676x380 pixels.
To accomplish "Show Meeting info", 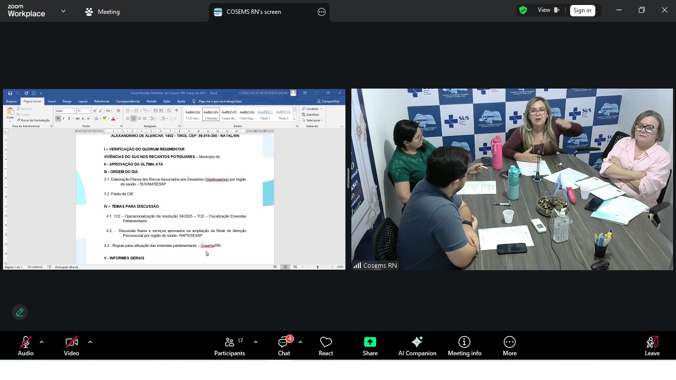I will point(464,346).
